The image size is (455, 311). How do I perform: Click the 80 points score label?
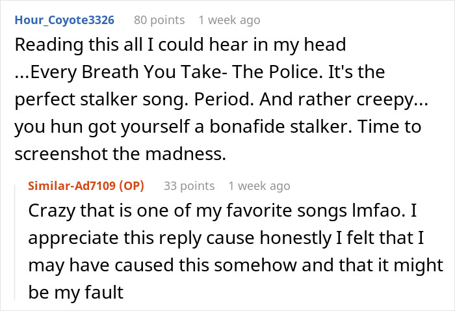click(159, 20)
